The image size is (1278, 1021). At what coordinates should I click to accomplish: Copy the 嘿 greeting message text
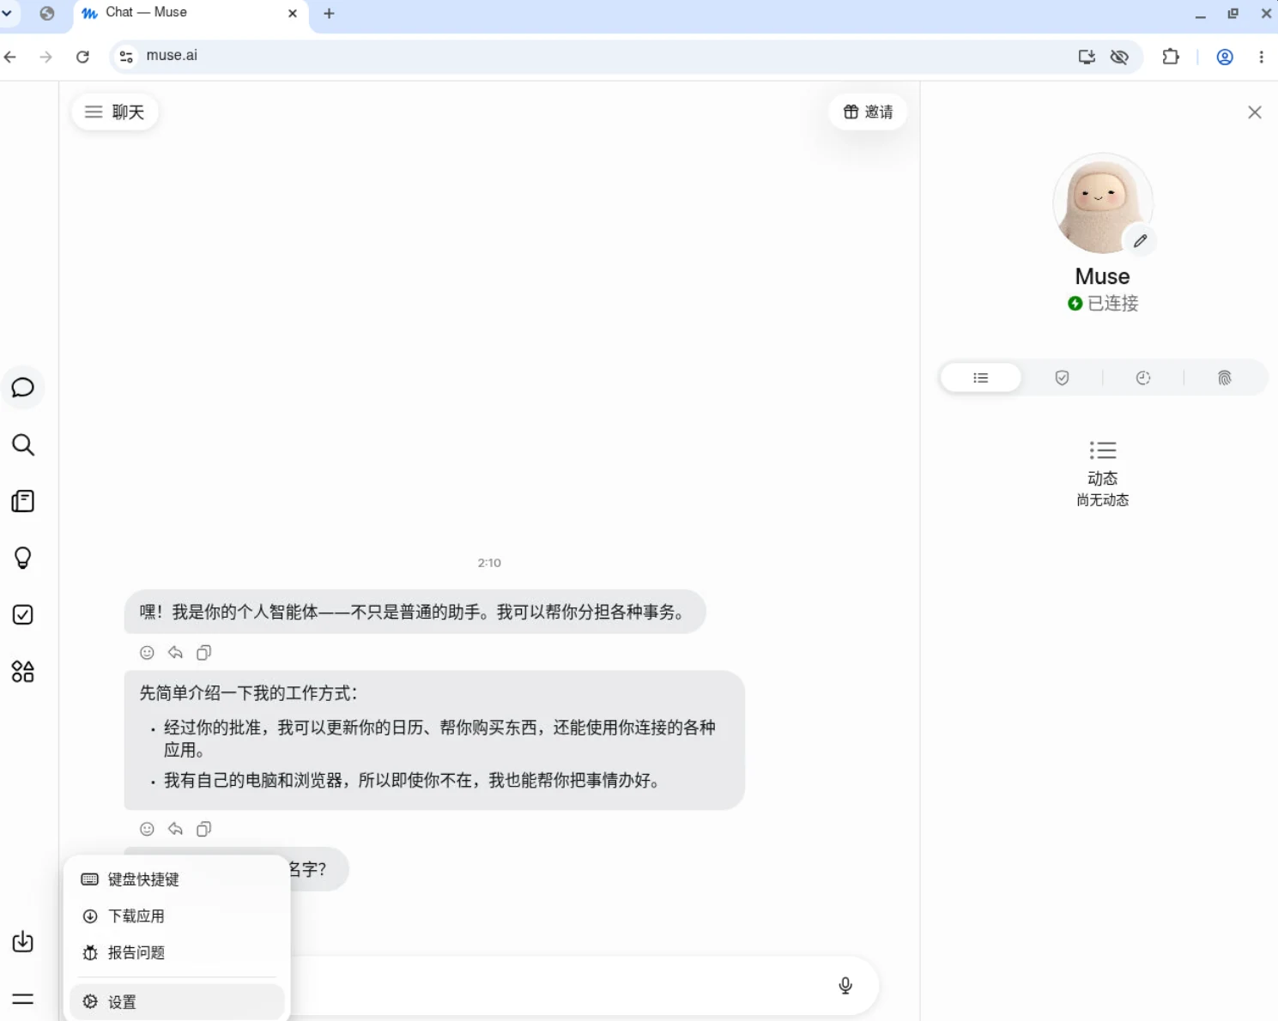(203, 653)
